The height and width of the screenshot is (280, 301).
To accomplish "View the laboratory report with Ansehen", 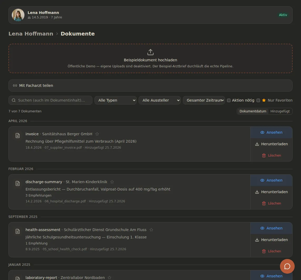I will (271, 276).
